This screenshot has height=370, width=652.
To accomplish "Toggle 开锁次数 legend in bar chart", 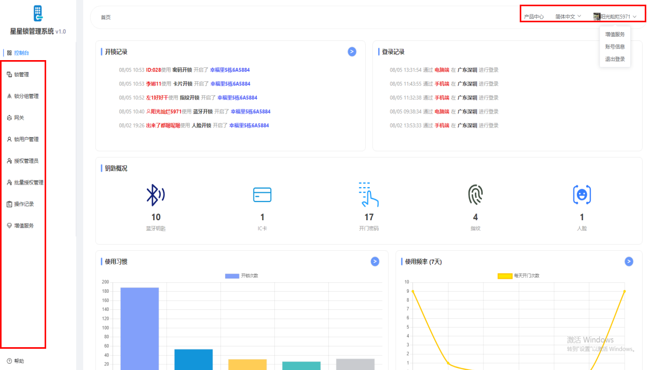I will tap(241, 276).
